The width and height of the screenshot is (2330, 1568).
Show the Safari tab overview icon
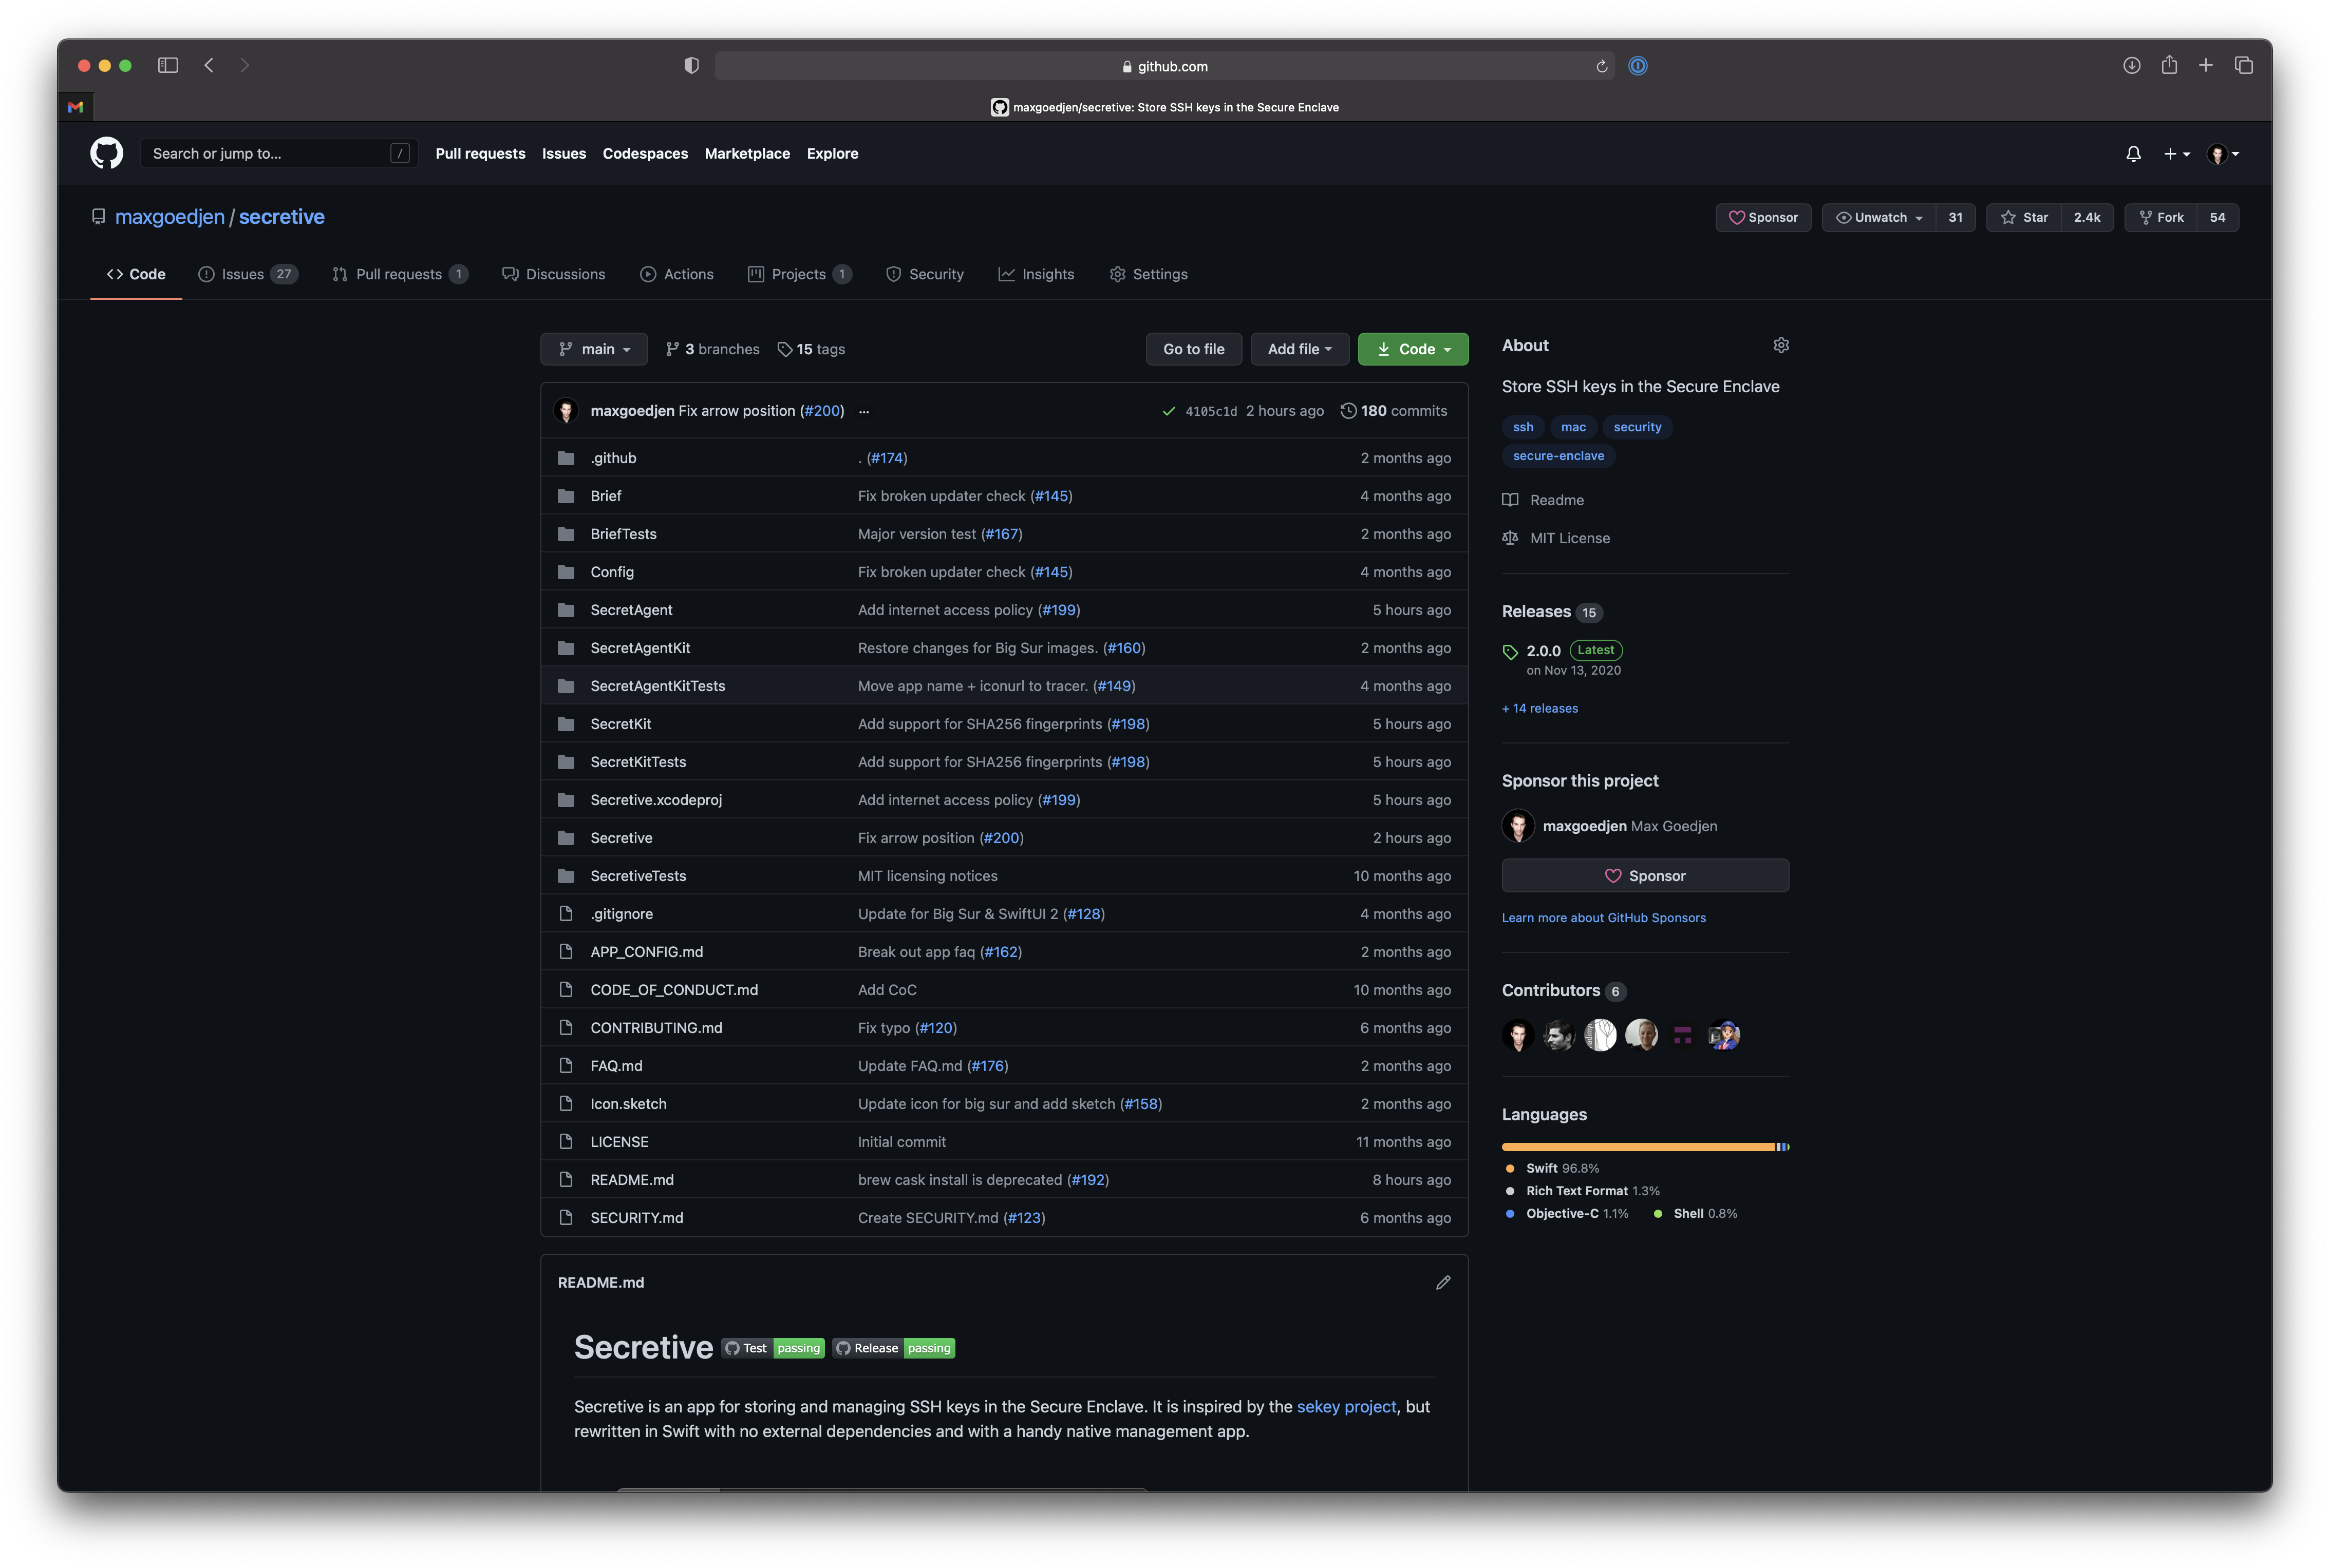[2244, 65]
